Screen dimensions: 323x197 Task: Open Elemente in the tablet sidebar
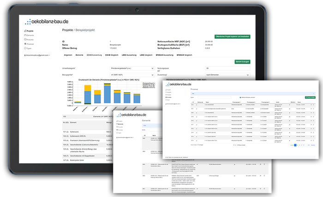29,35
